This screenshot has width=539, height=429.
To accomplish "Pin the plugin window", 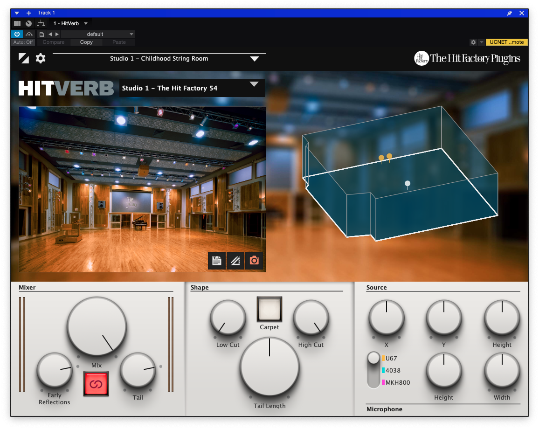I will [x=510, y=13].
